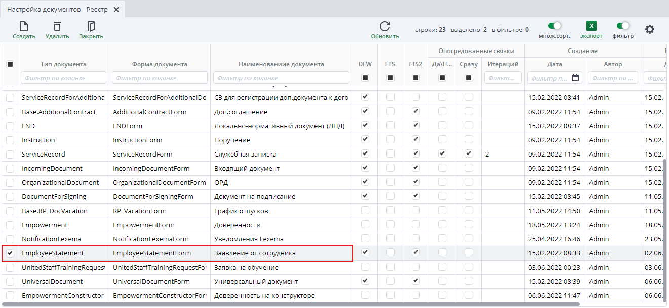Toggle the множ.сорт. switch
This screenshot has width=669, height=308.
(x=555, y=26)
